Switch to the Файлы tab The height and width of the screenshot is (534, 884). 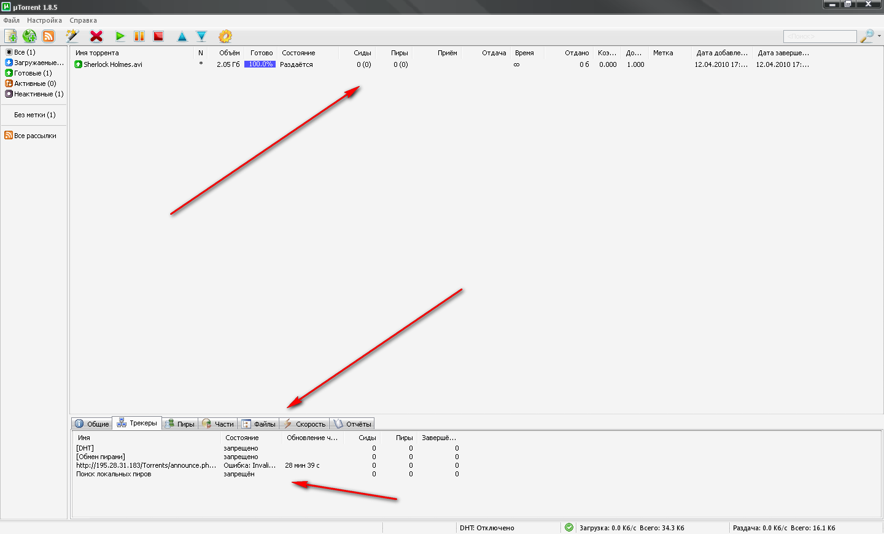258,424
